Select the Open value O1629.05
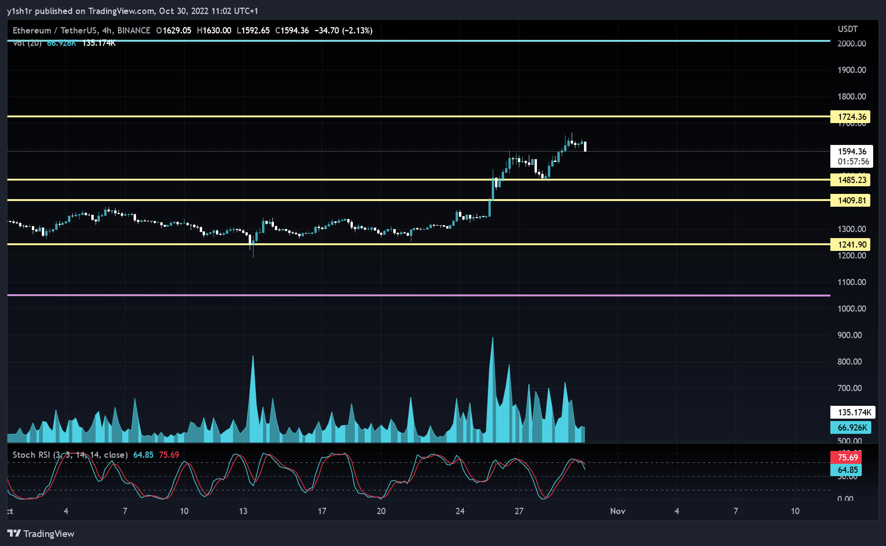Screen dimensions: 886x546 pyautogui.click(x=174, y=30)
